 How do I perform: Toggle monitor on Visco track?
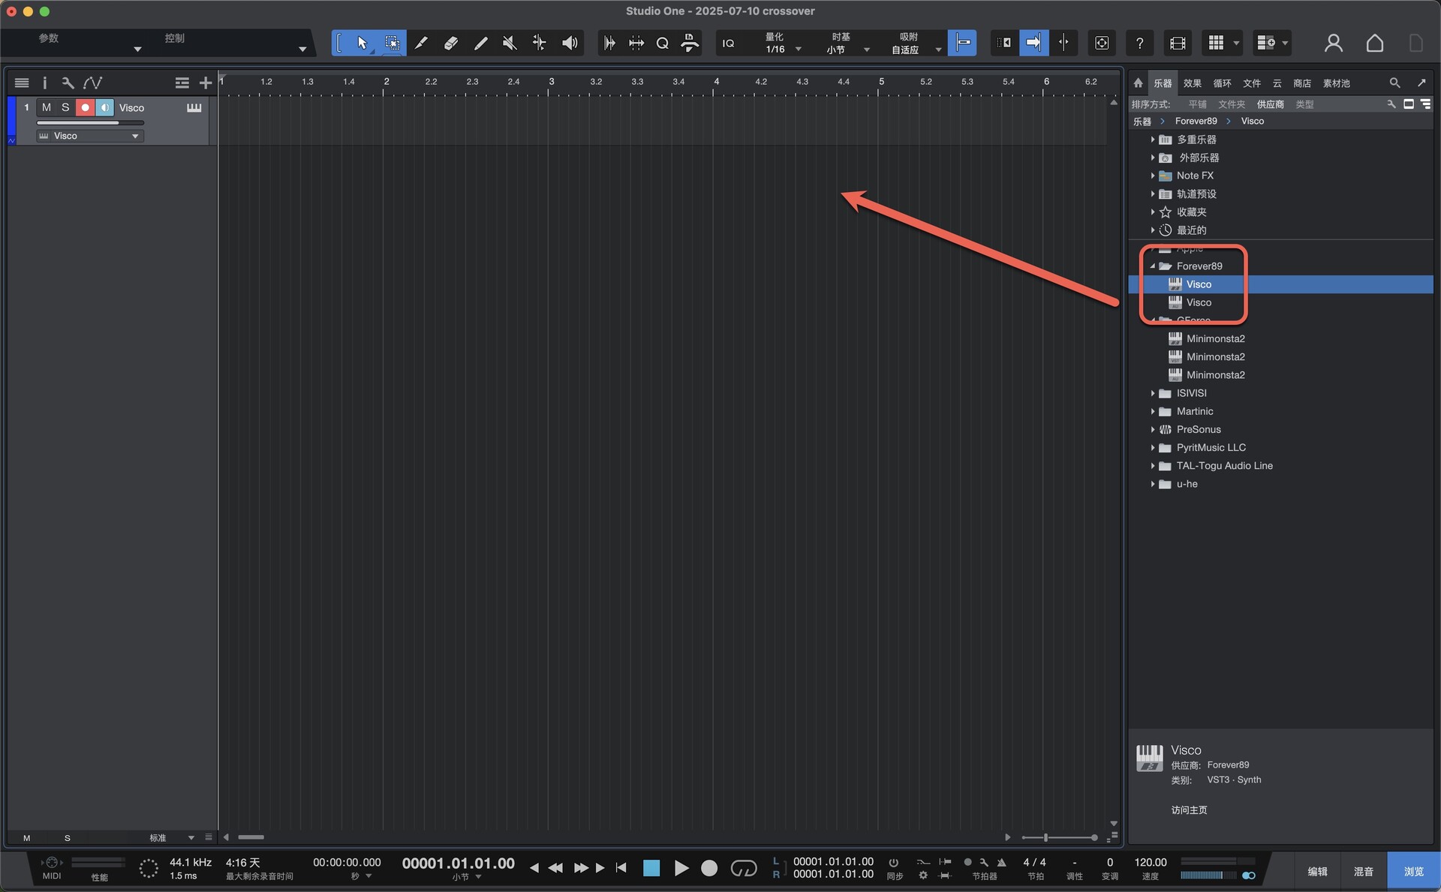pyautogui.click(x=104, y=108)
